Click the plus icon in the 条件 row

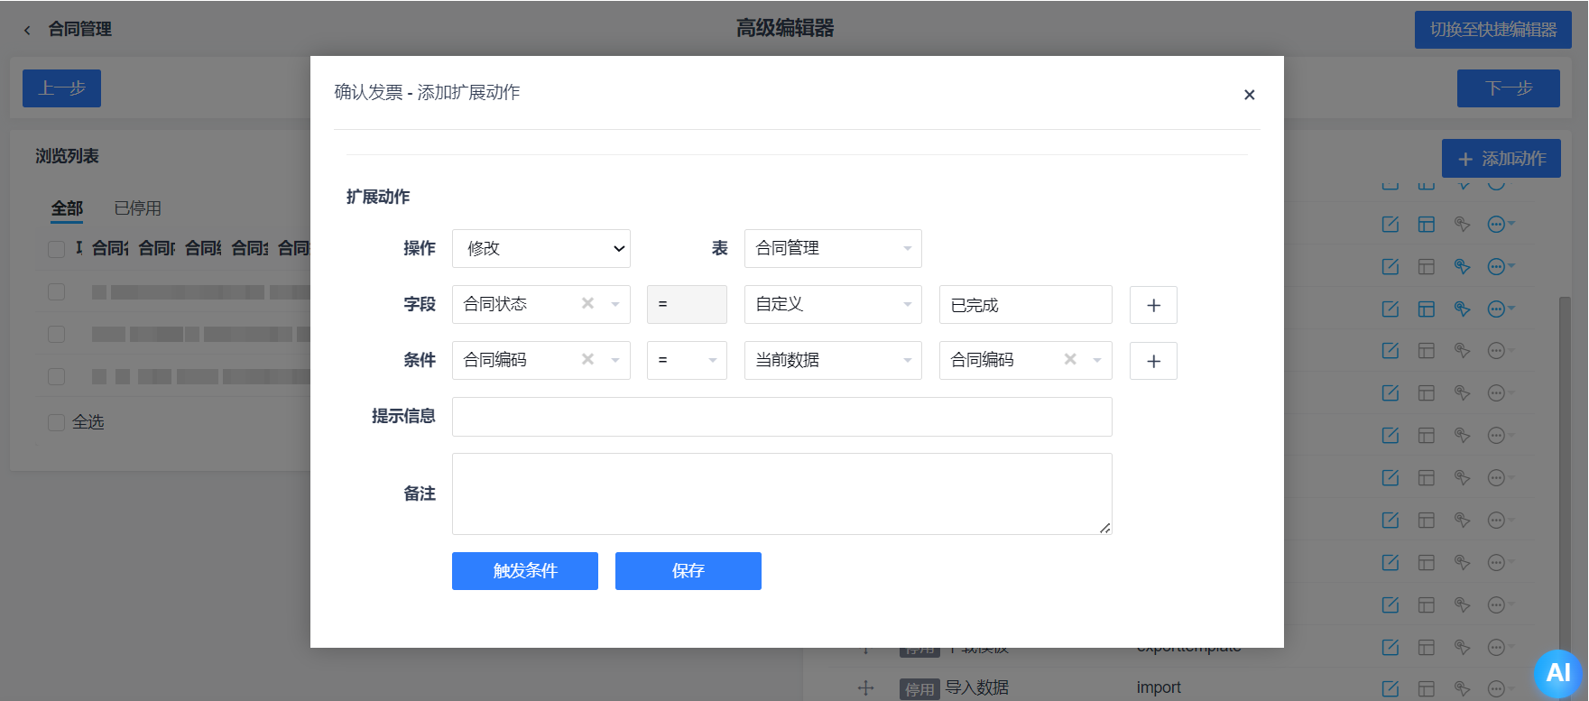tap(1153, 361)
